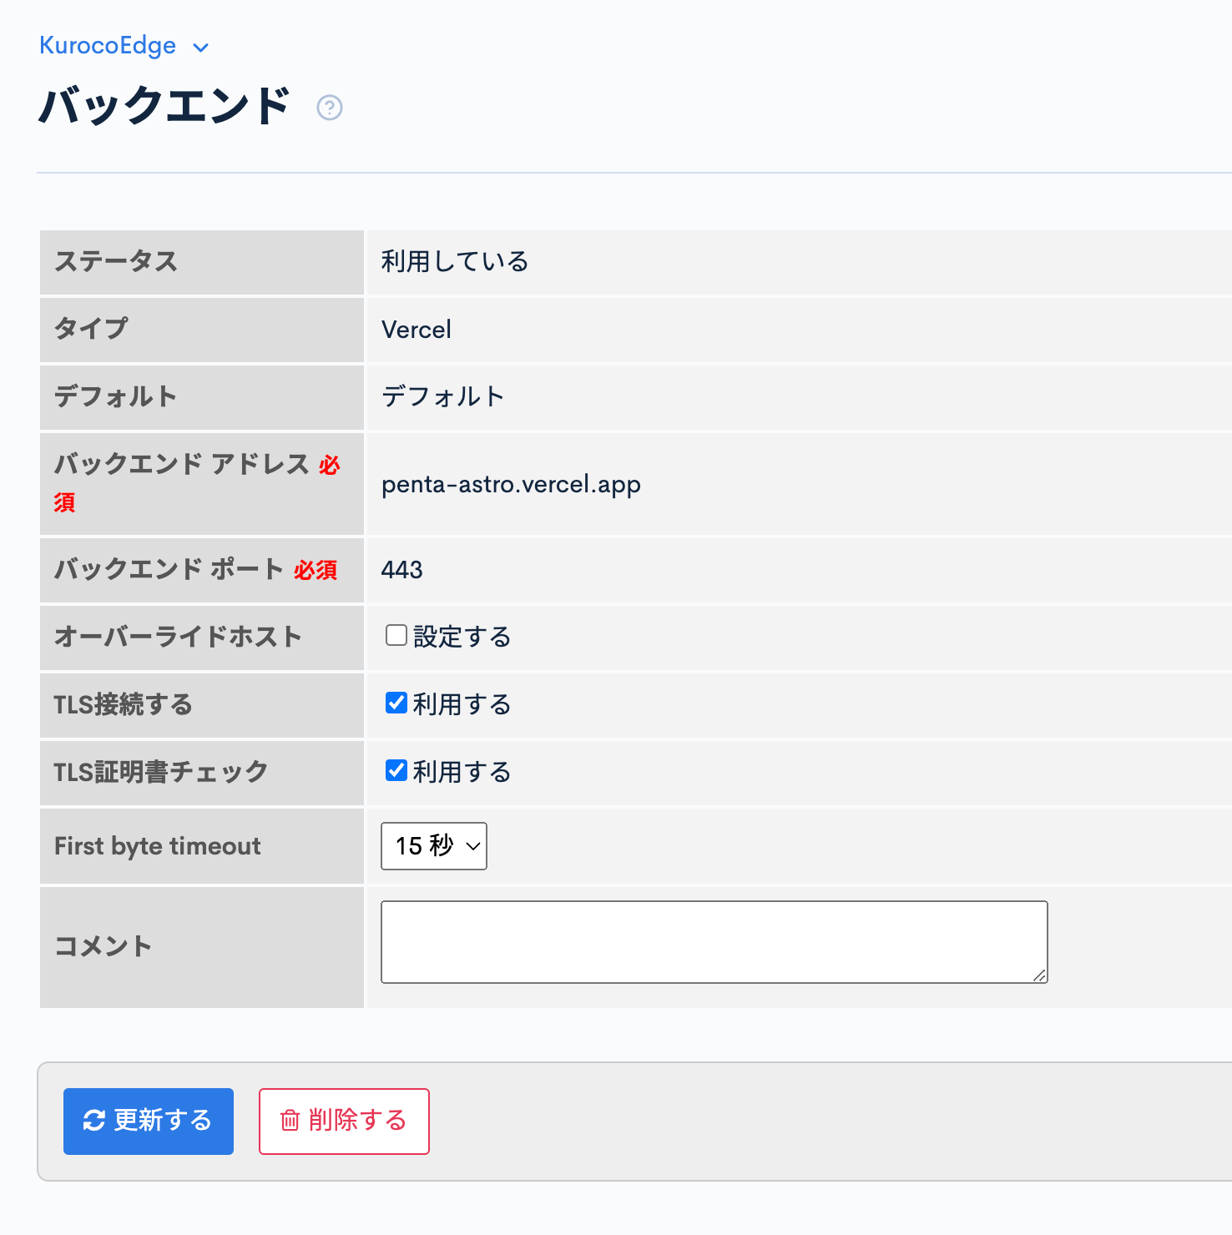
Task: Click the タイプ row label
Action: click(91, 330)
